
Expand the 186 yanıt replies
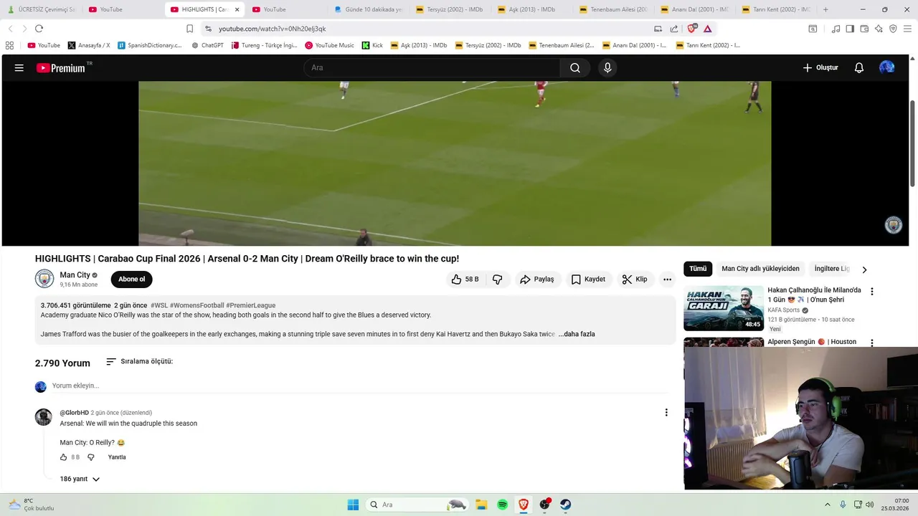point(80,479)
